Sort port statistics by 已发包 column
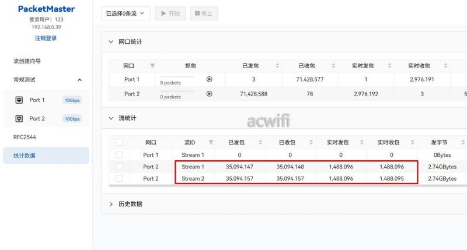This screenshot has width=467, height=250. [277, 66]
